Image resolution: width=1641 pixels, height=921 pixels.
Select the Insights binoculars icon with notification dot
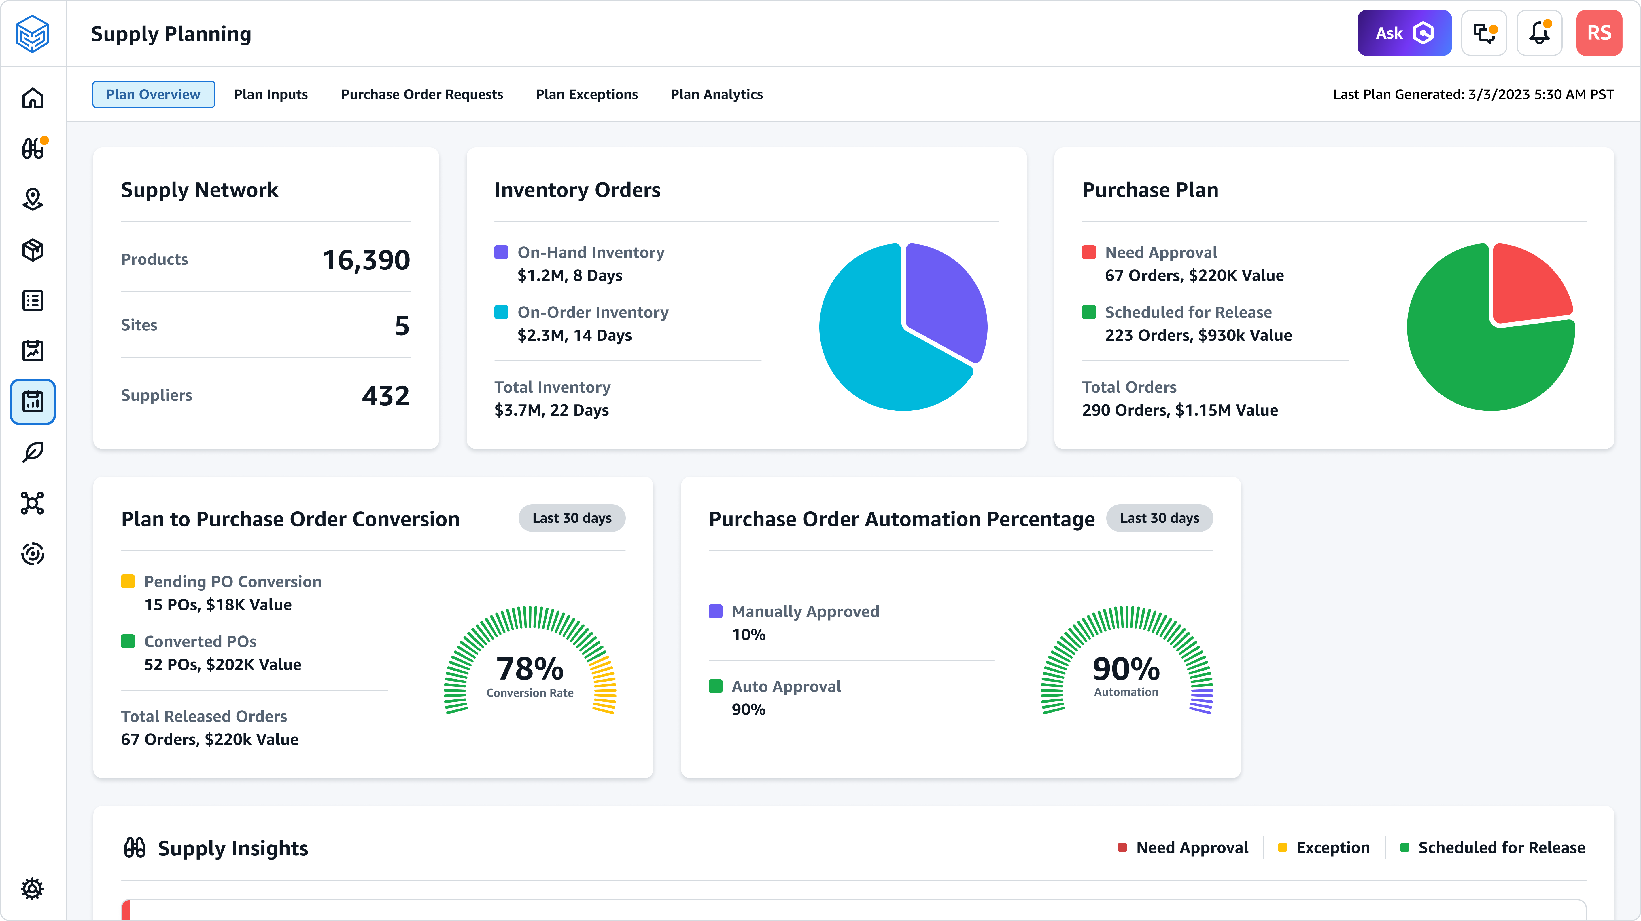coord(33,148)
